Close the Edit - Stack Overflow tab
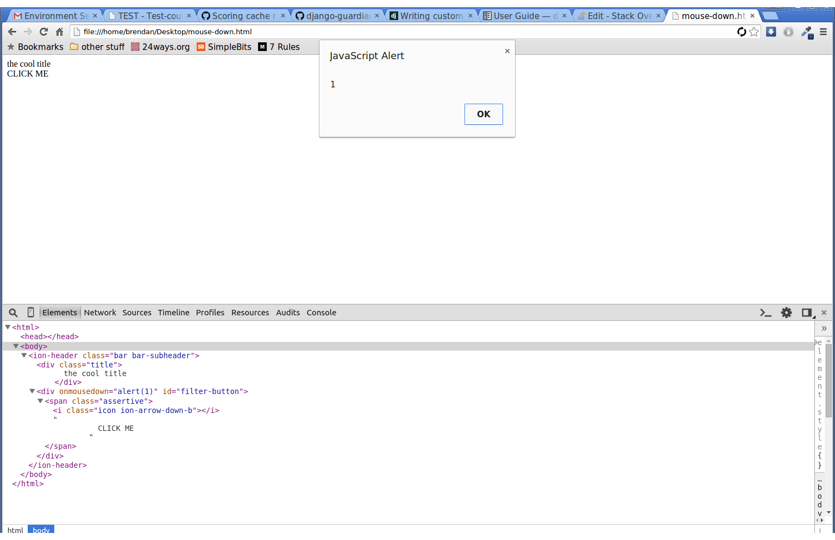Image resolution: width=835 pixels, height=540 pixels. coord(658,16)
